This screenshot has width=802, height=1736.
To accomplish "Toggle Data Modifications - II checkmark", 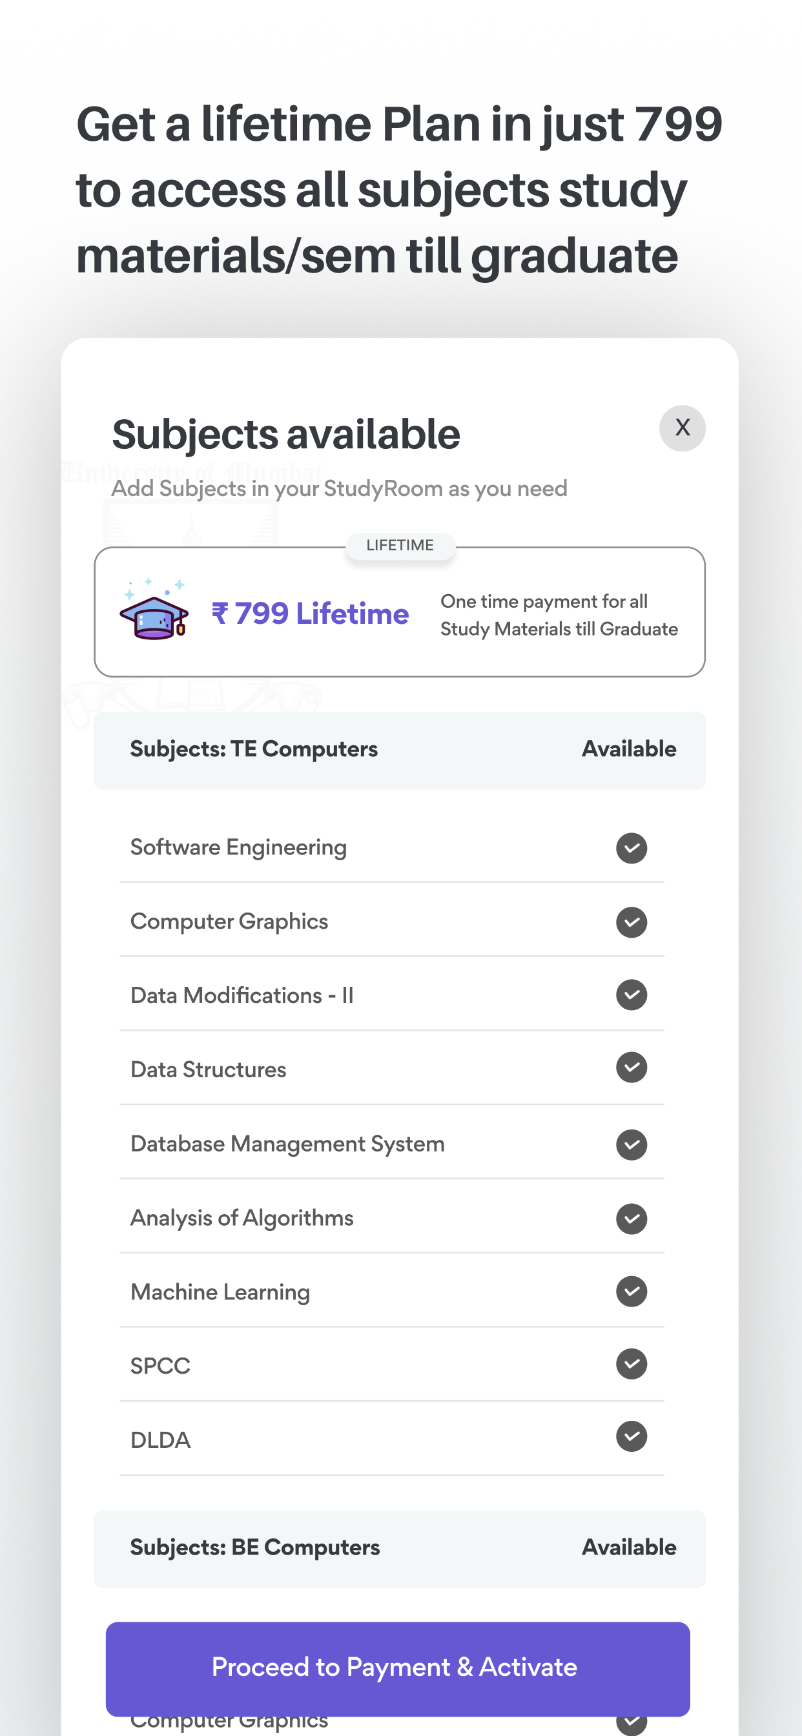I will point(632,995).
